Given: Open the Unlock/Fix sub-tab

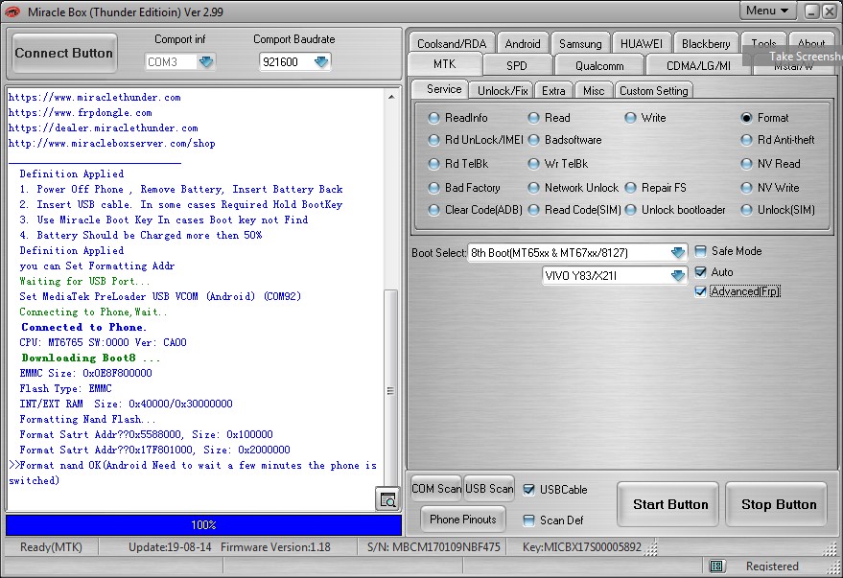Looking at the screenshot, I should click(x=503, y=91).
